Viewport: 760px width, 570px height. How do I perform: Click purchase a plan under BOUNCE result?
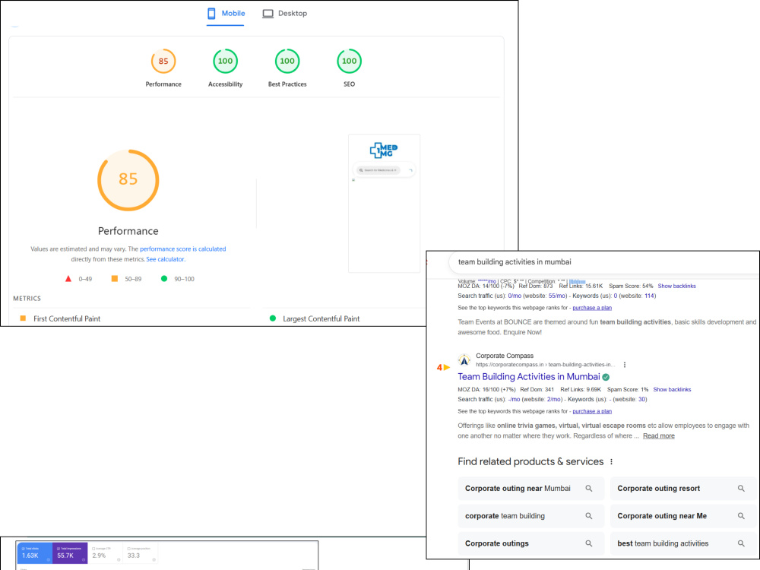click(x=592, y=308)
